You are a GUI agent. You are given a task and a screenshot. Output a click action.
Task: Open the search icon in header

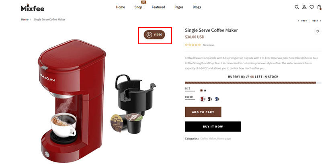(x=297, y=7)
